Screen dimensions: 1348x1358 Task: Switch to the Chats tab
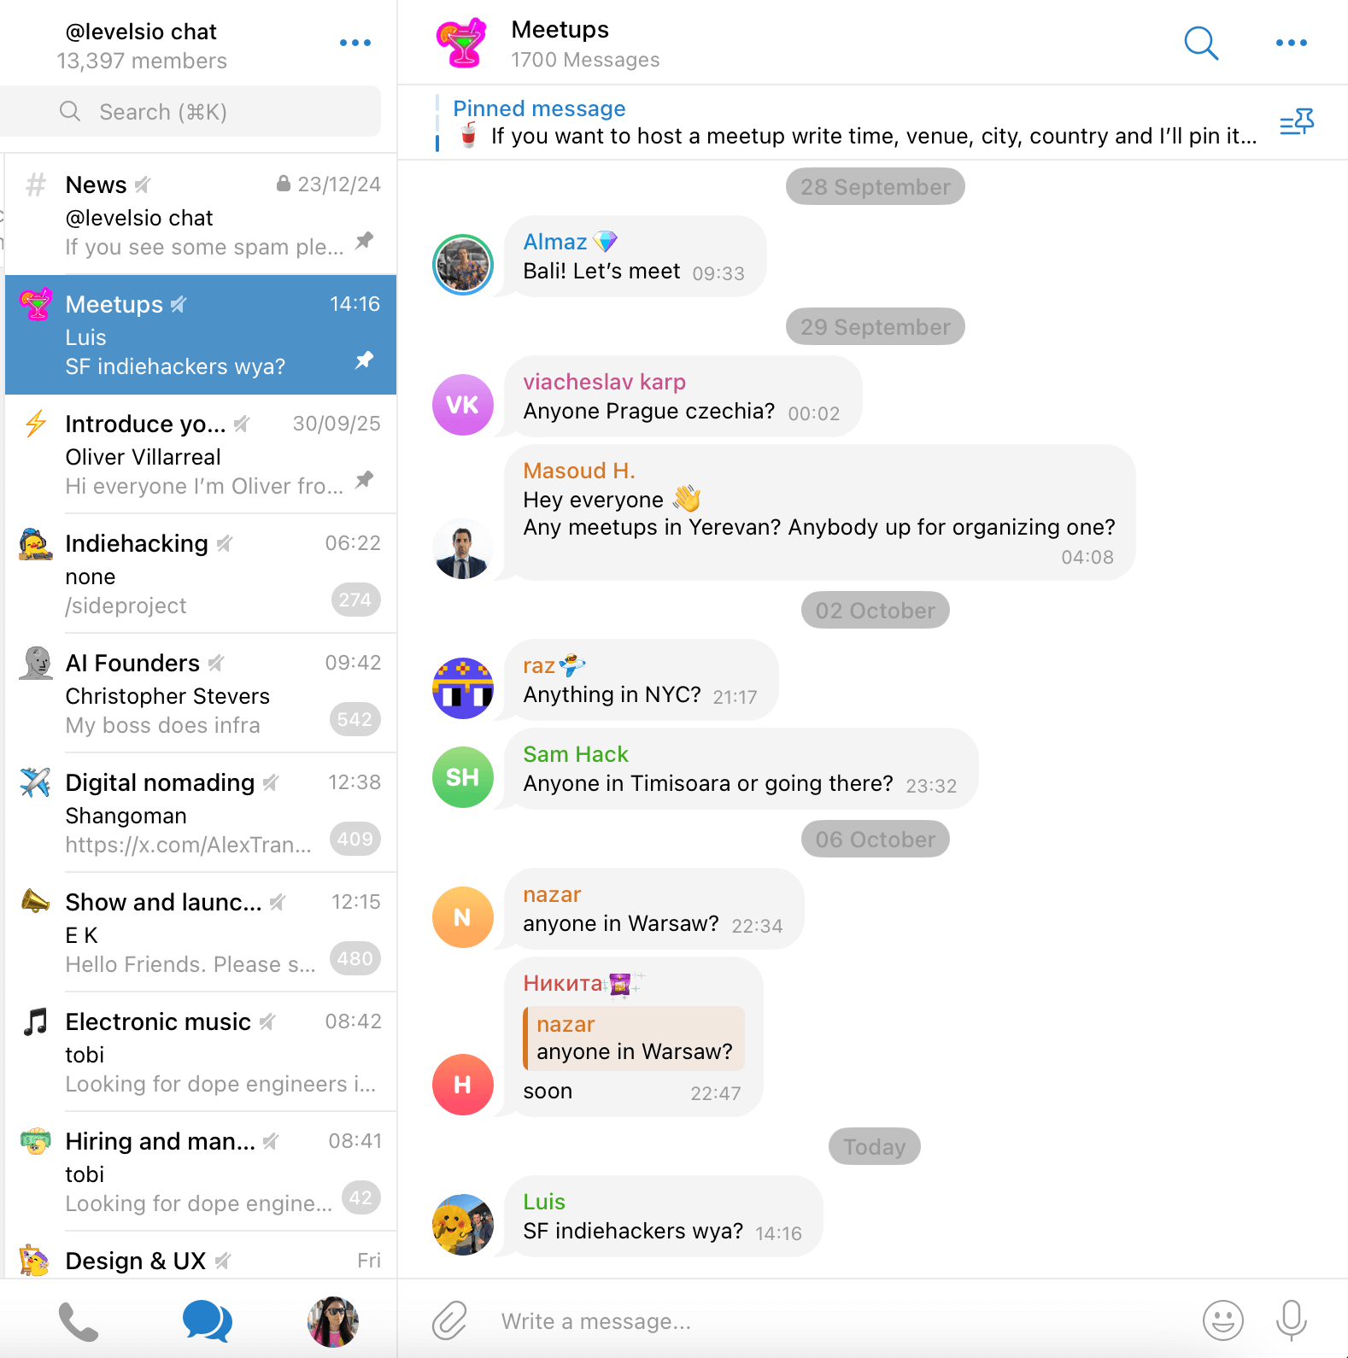(x=207, y=1321)
